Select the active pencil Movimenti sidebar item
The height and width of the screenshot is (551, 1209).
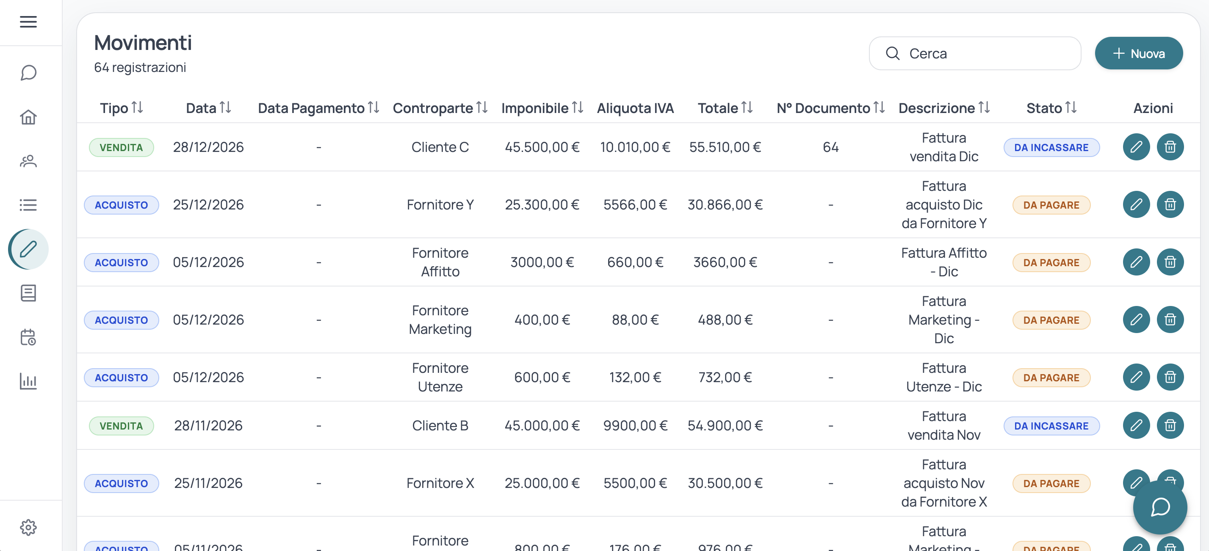pos(28,249)
